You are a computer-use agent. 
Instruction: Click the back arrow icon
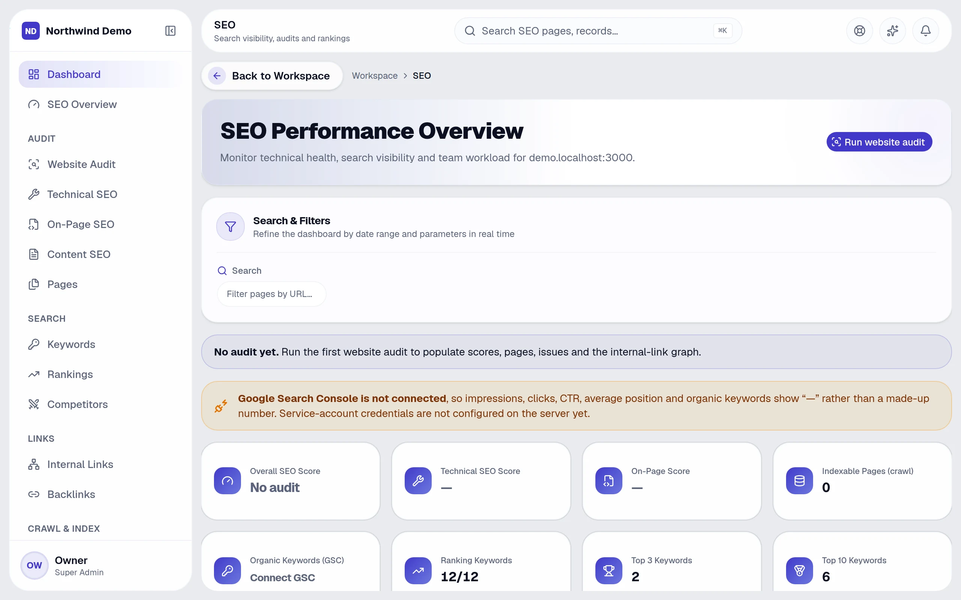tap(217, 76)
